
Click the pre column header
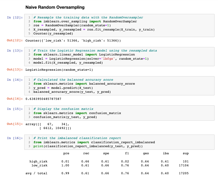(66, 153)
